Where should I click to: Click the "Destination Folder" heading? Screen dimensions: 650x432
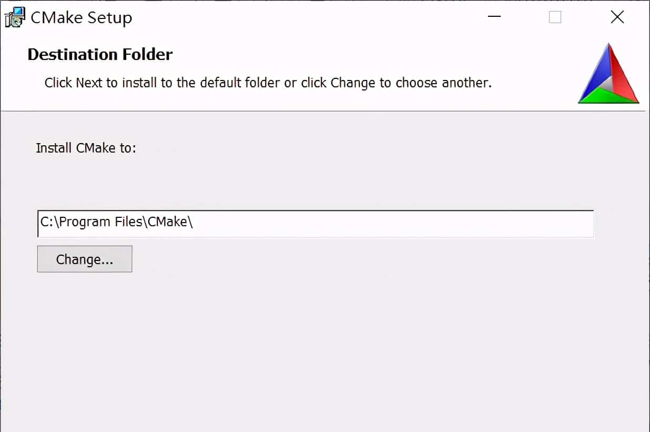(100, 54)
